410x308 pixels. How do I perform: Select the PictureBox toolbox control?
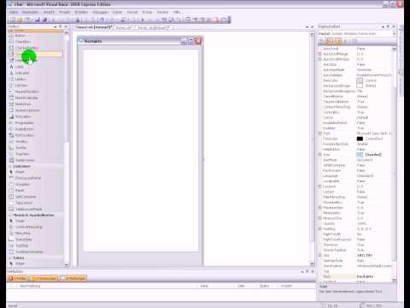point(35,116)
